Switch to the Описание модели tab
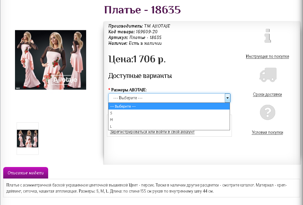The image size is (303, 205). point(26,173)
